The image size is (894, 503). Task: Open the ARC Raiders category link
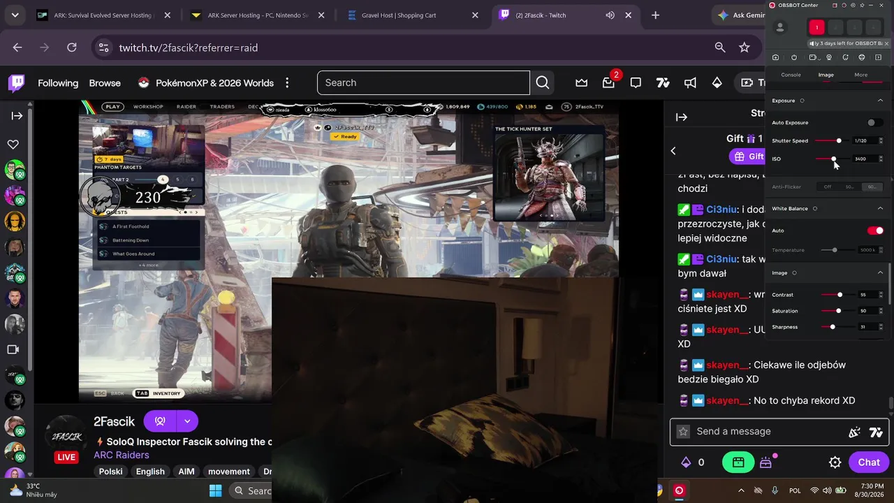[x=122, y=455]
